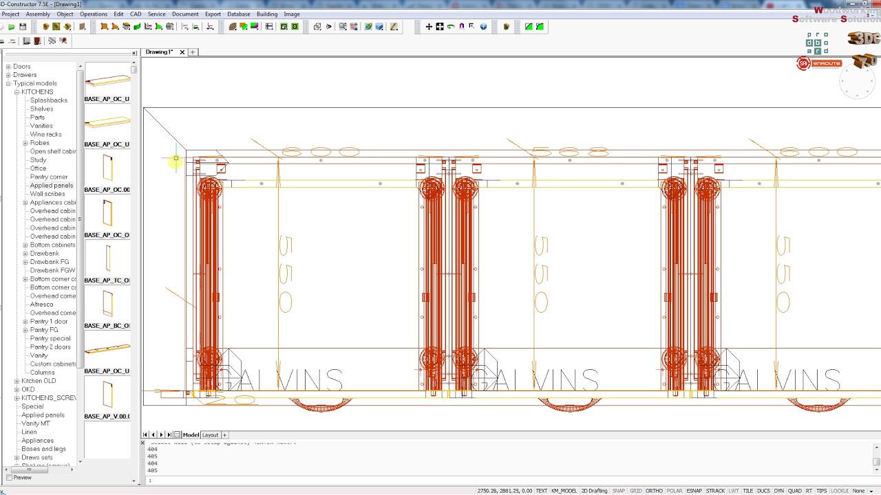Click the green square frame icon
The width and height of the screenshot is (881, 495).
pyautogui.click(x=284, y=27)
